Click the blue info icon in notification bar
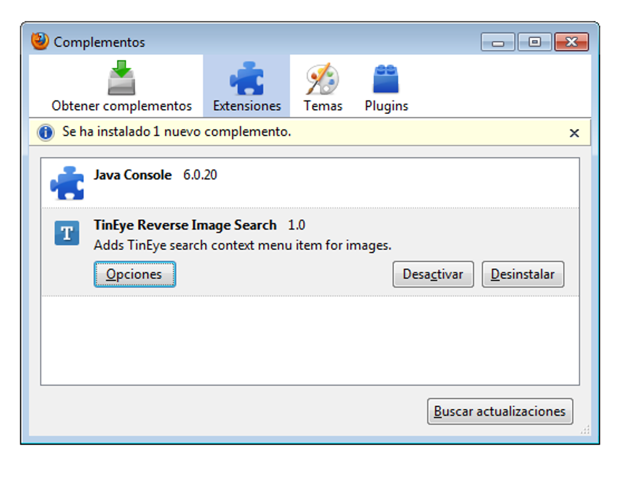Screen dimensions: 628x495 (x=46, y=132)
